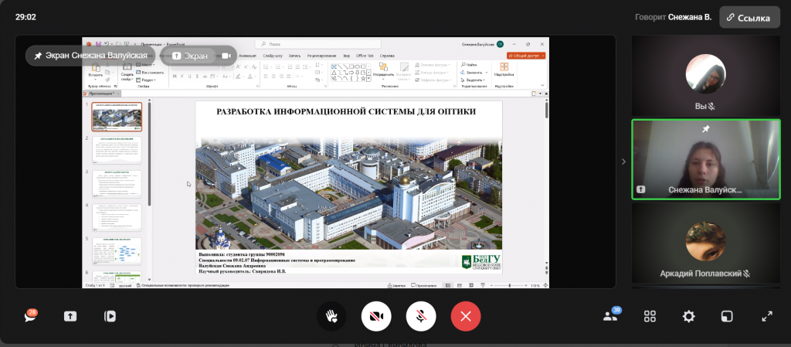Open the Вид ribbon tab

tap(347, 56)
